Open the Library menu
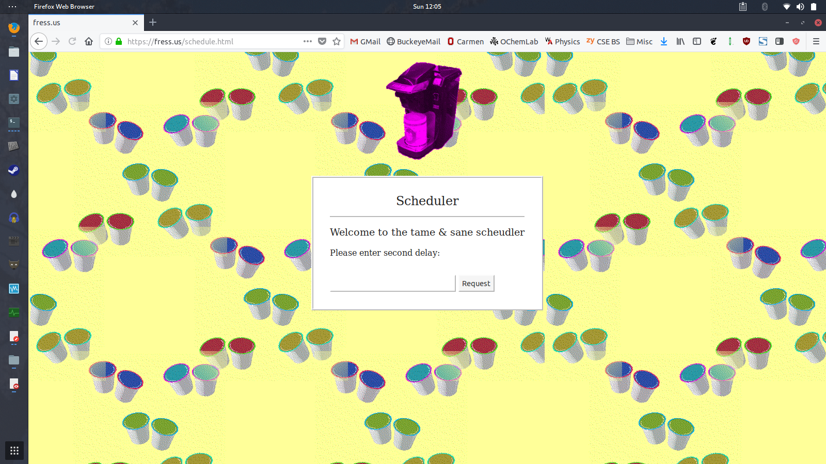Viewport: 826px width, 464px height. [x=680, y=41]
